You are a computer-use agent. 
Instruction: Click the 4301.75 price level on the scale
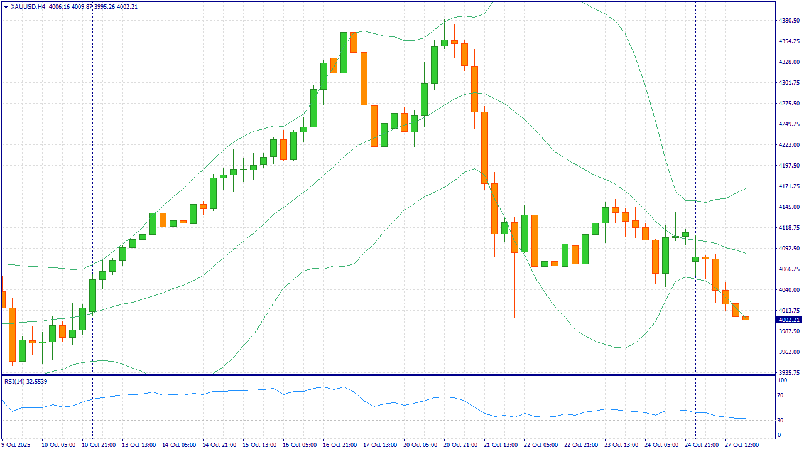tap(788, 83)
